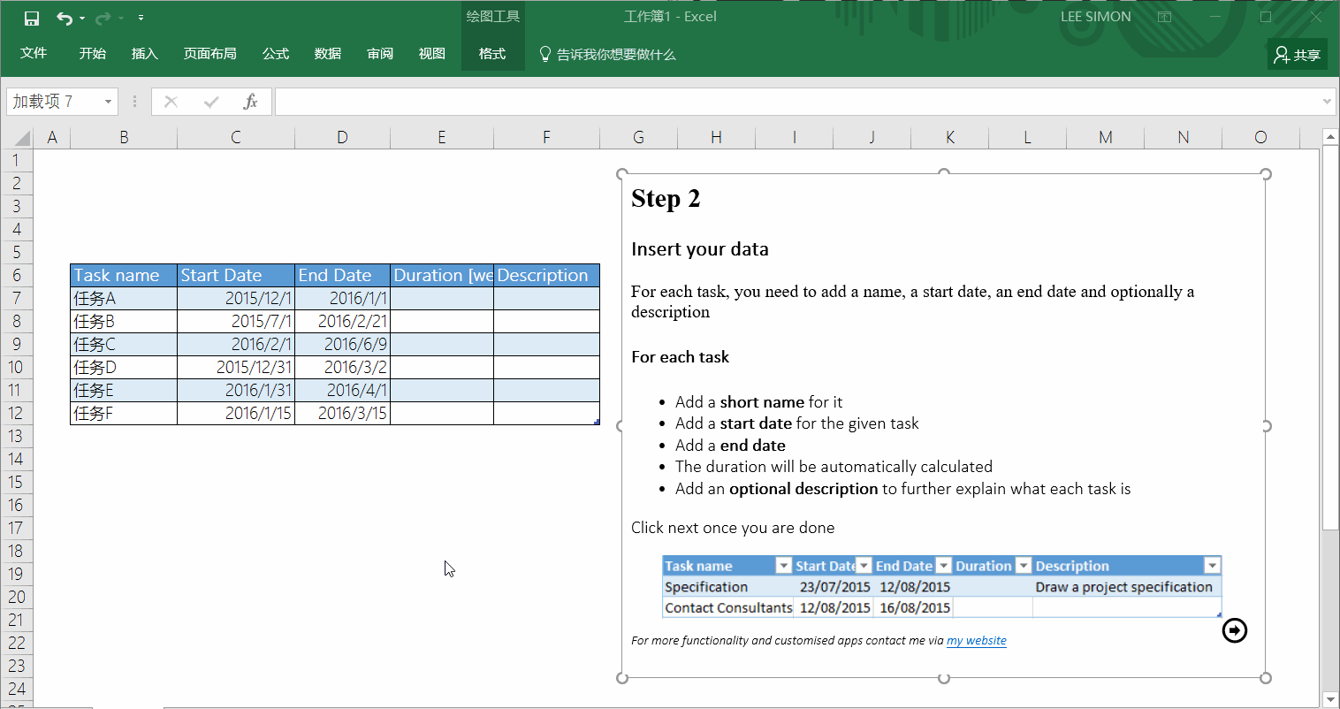Image resolution: width=1340 pixels, height=709 pixels.
Task: Follow the my website hyperlink
Action: click(977, 641)
